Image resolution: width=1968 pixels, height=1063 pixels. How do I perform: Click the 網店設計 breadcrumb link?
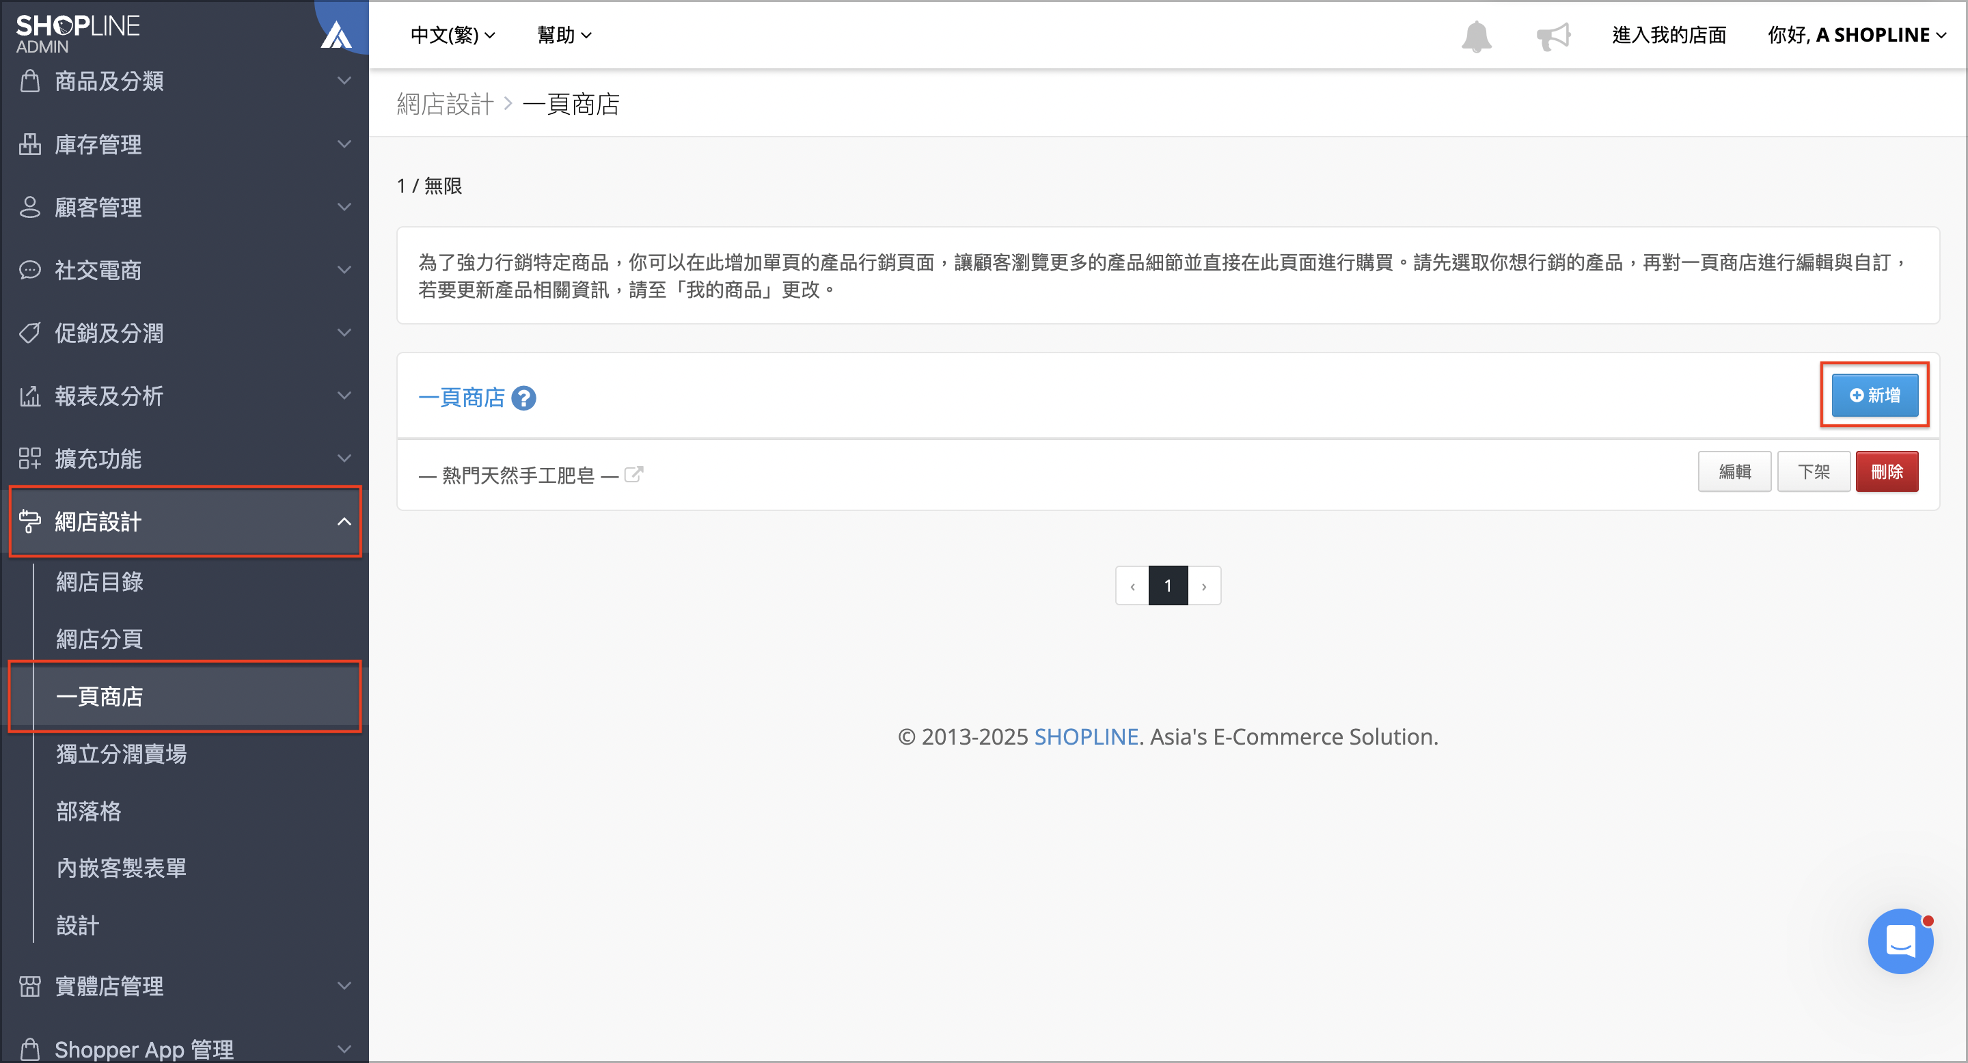pyautogui.click(x=446, y=104)
